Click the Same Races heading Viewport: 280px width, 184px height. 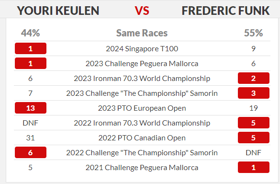(142, 33)
